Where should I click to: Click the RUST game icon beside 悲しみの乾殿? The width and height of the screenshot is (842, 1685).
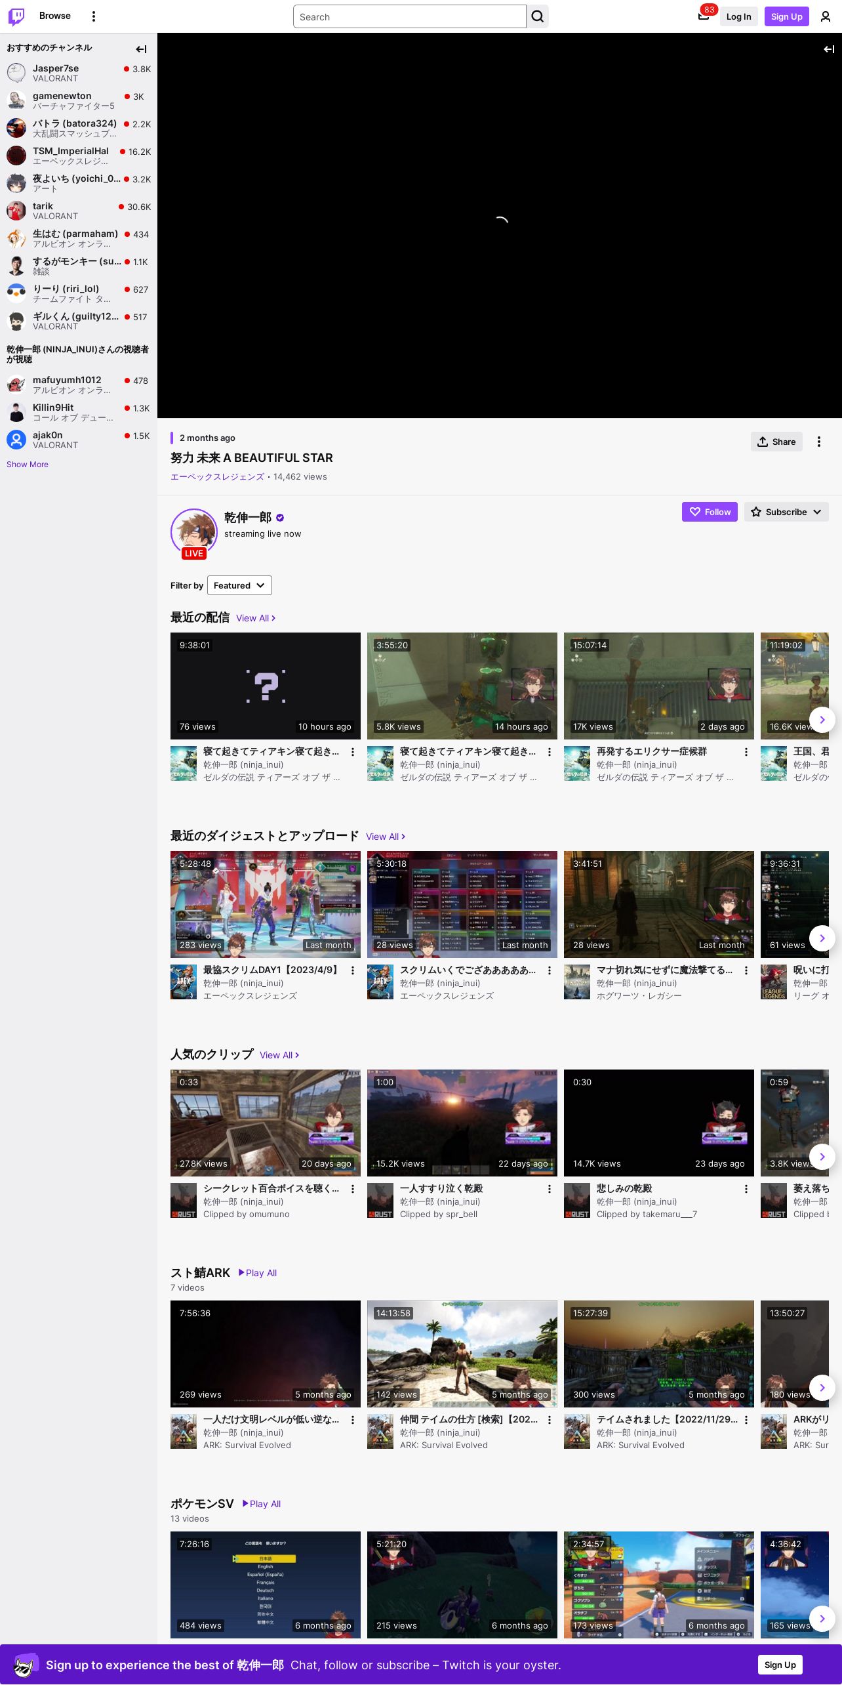577,1201
